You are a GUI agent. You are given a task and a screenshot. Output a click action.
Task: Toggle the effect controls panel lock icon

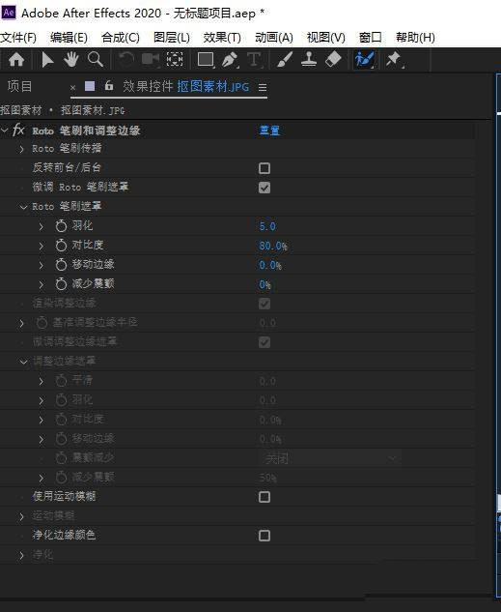(109, 85)
